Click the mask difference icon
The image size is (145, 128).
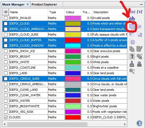132,34
